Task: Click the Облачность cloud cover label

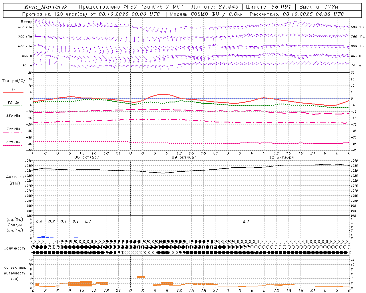Action: pos(15,248)
